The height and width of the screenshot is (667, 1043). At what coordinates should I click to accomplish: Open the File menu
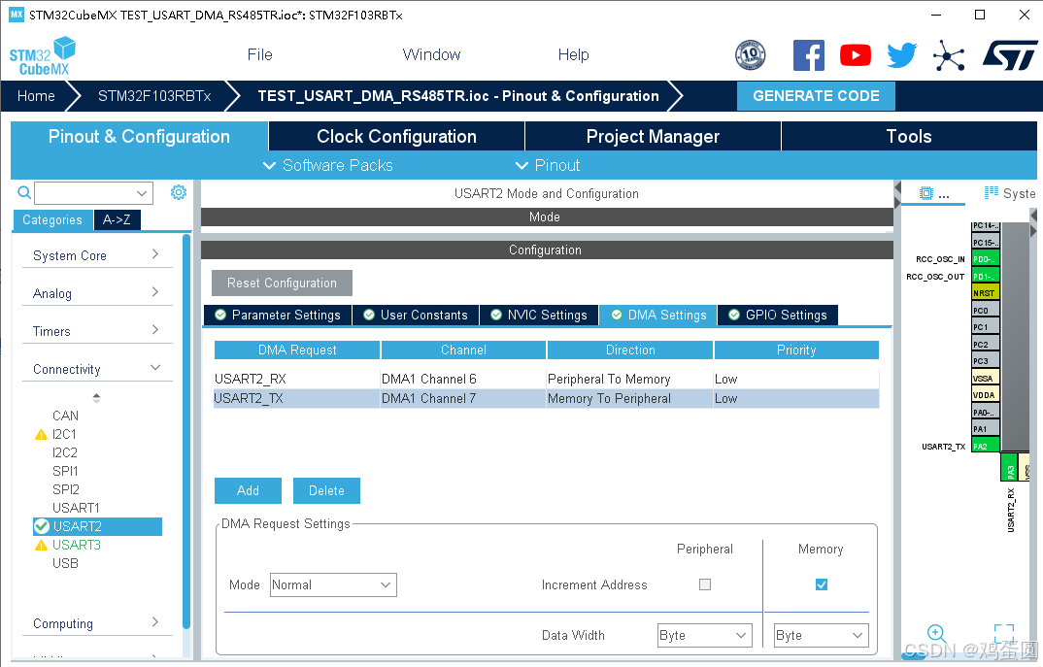pos(259,54)
